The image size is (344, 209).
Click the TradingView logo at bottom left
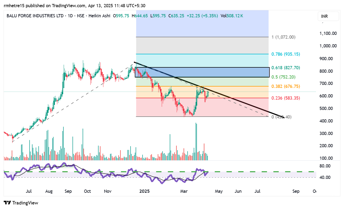point(21,203)
